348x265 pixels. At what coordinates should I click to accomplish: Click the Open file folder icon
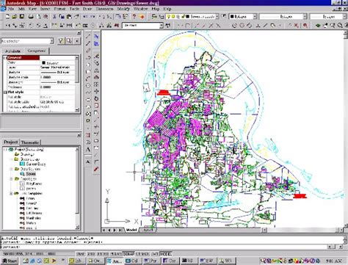(x=15, y=16)
